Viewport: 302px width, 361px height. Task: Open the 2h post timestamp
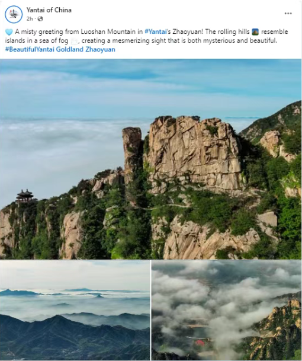(30, 18)
